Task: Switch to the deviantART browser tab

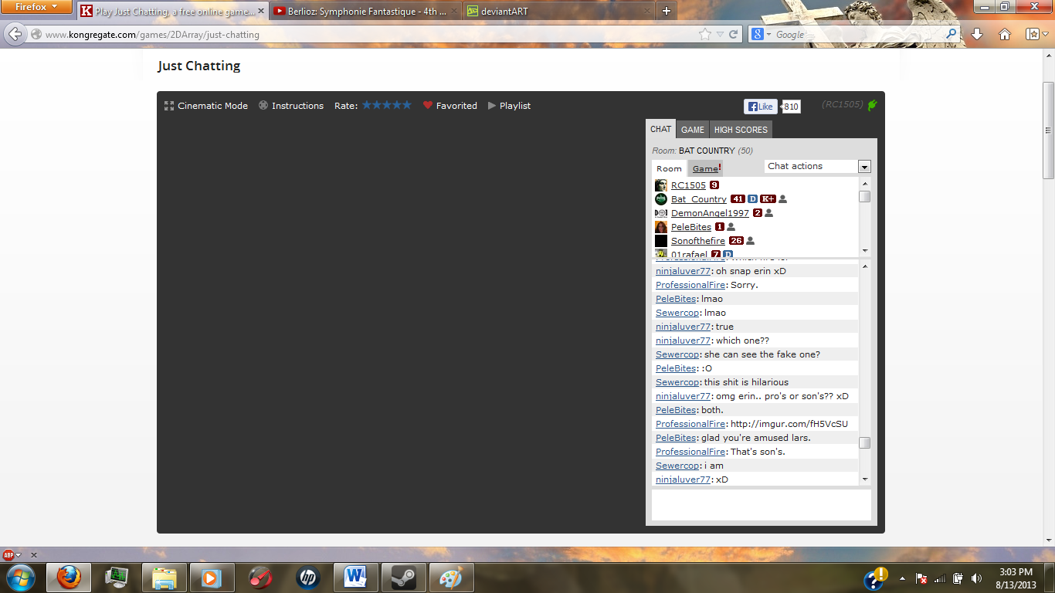Action: pyautogui.click(x=557, y=12)
